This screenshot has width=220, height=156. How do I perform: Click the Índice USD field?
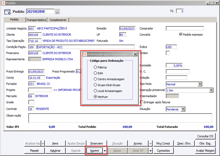[x=171, y=47]
